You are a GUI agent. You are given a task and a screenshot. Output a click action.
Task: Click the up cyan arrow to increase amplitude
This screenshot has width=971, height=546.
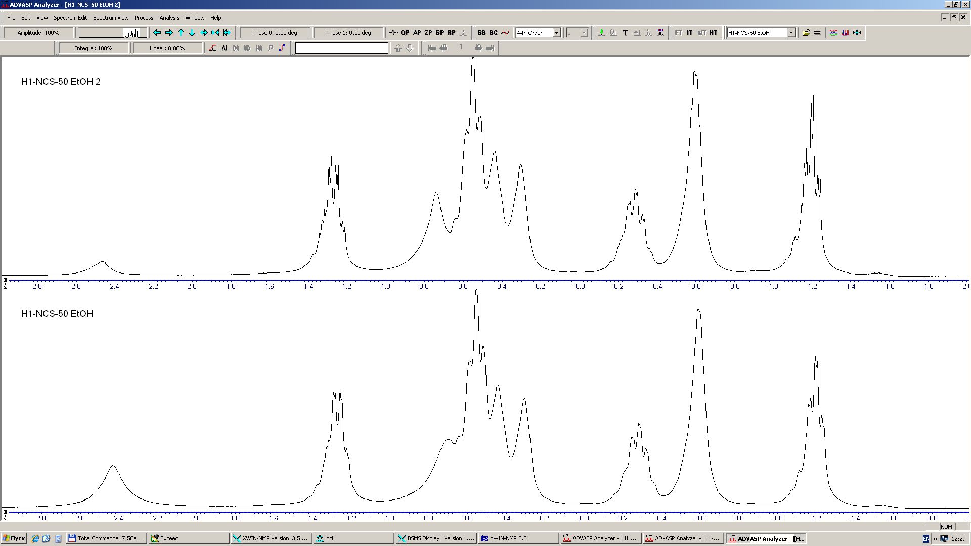pyautogui.click(x=181, y=33)
